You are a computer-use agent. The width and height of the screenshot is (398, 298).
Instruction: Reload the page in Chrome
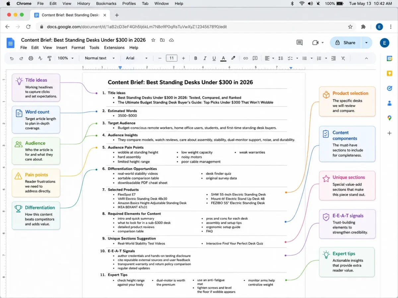28,27
